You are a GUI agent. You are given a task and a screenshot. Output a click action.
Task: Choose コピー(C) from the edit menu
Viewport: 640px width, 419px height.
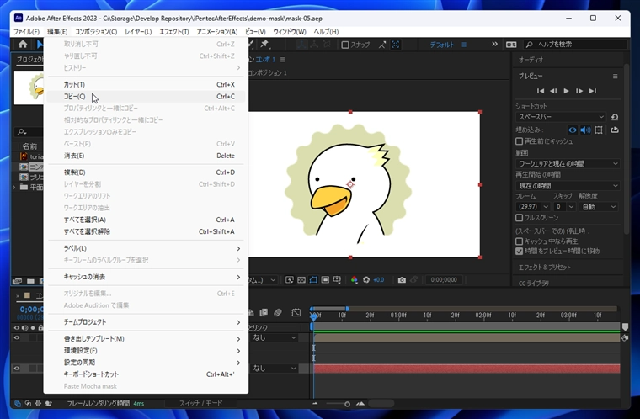pyautogui.click(x=76, y=97)
